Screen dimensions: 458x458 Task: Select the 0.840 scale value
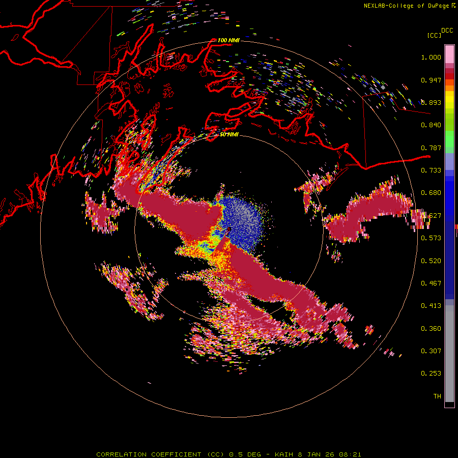point(431,125)
